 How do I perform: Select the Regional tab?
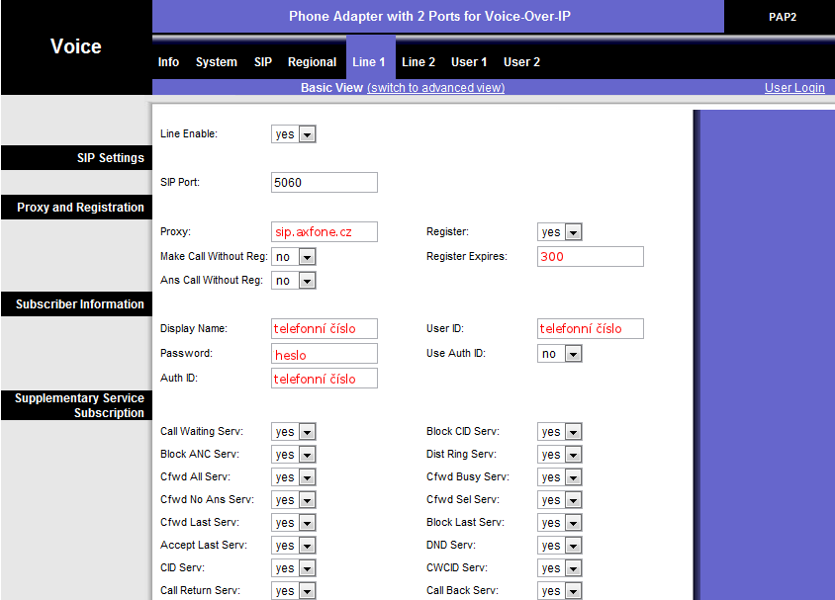(312, 62)
